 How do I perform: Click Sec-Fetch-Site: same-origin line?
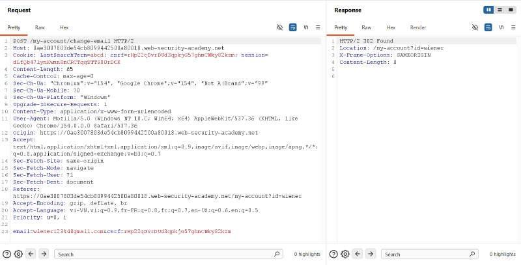coord(58,161)
